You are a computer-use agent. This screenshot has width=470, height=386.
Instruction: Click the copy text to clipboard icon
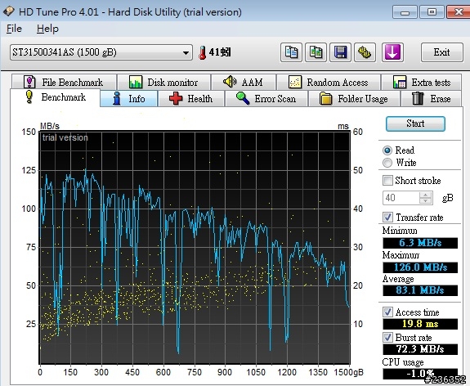point(291,52)
